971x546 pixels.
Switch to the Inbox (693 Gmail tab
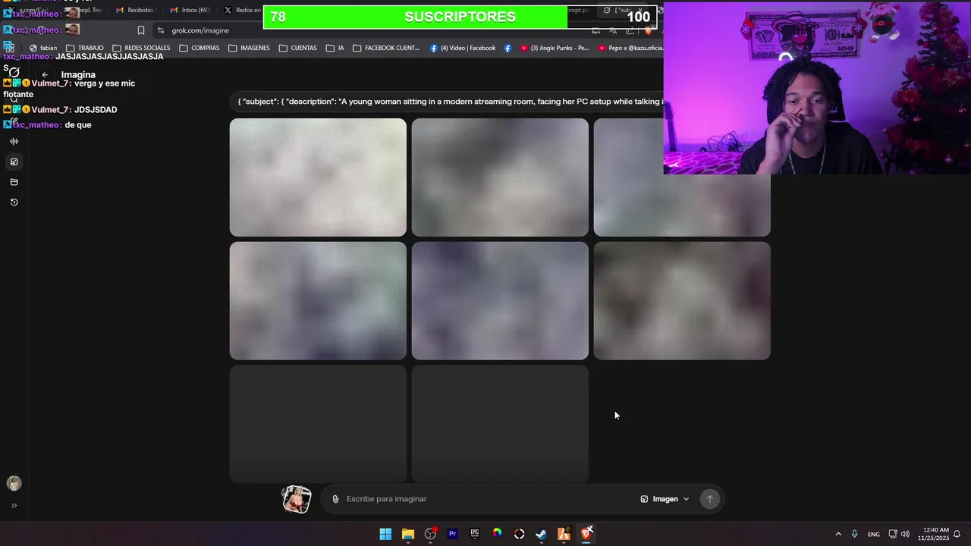point(190,11)
